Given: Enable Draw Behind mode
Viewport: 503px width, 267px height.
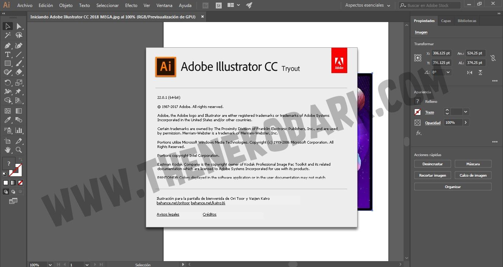Looking at the screenshot, I should pyautogui.click(x=13, y=191).
